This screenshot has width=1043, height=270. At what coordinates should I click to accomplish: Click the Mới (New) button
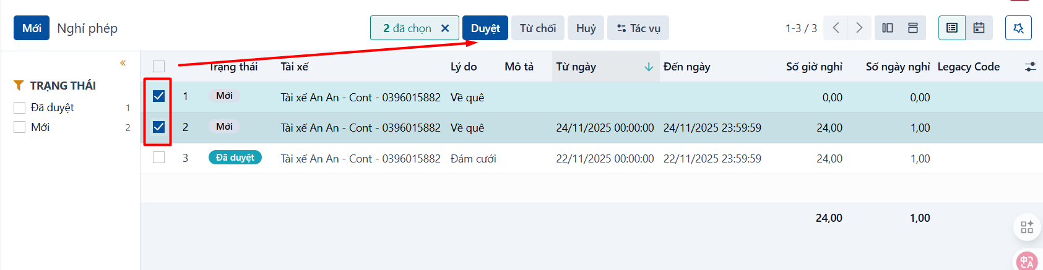[x=32, y=28]
